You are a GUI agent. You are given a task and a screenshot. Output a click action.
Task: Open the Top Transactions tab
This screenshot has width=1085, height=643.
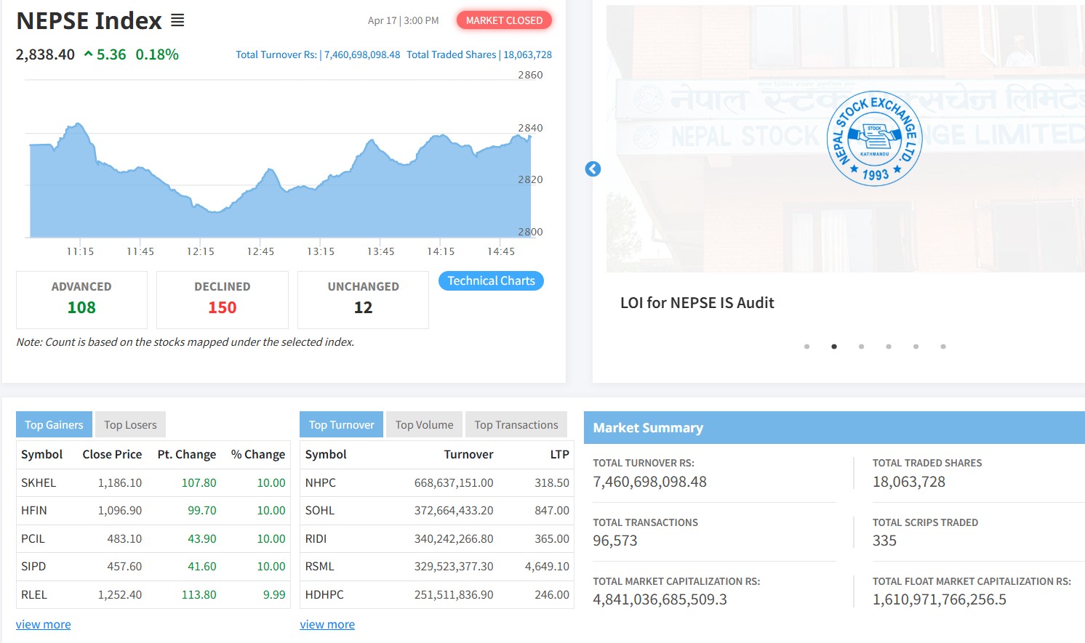coord(516,425)
